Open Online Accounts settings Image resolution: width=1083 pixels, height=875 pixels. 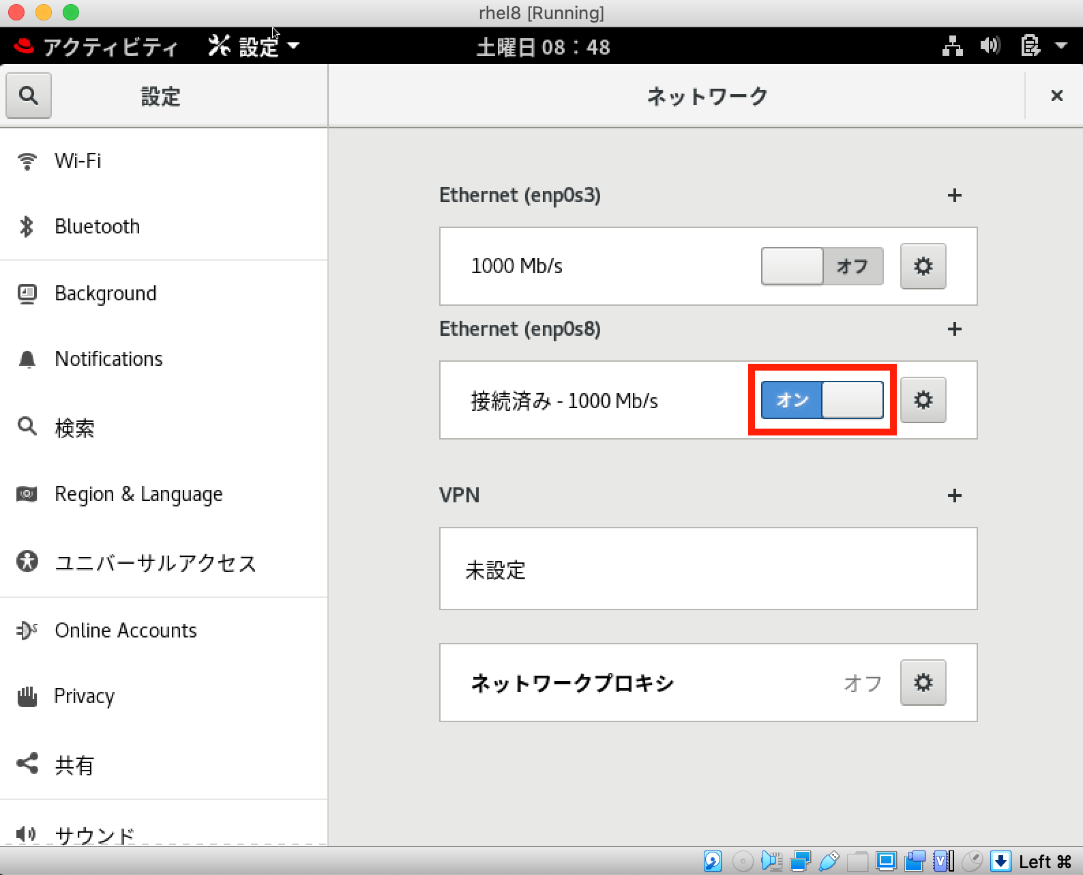click(164, 631)
